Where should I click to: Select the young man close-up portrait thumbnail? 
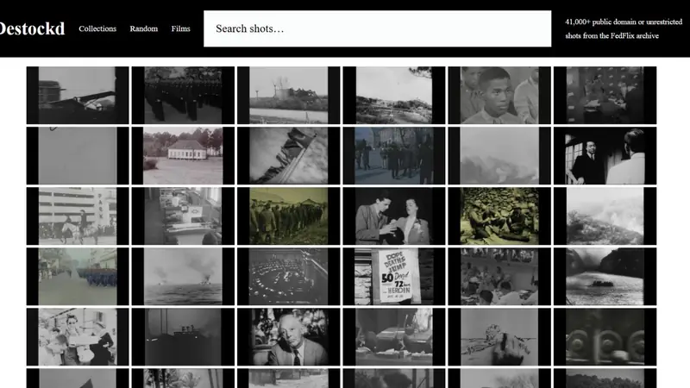point(499,95)
